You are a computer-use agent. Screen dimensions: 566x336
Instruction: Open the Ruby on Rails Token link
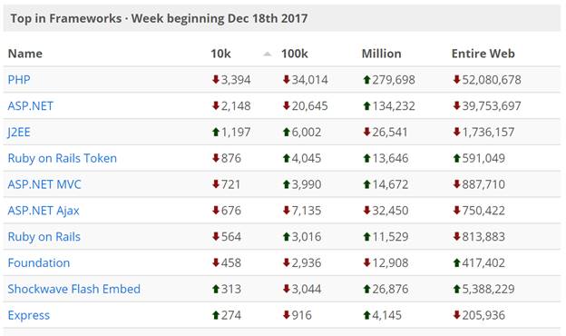click(62, 158)
